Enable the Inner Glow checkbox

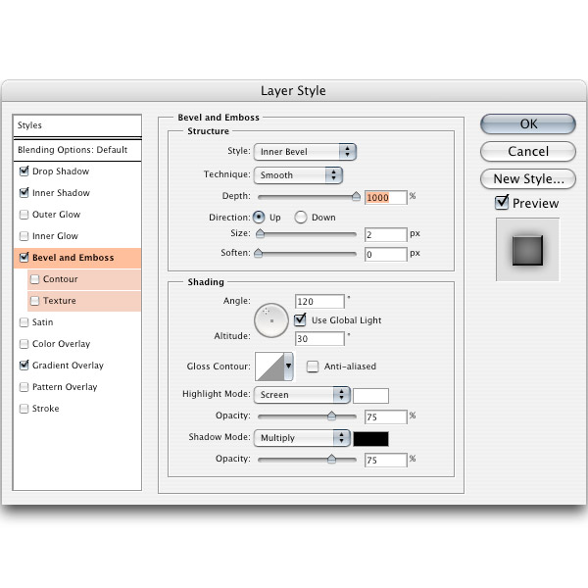(x=24, y=236)
